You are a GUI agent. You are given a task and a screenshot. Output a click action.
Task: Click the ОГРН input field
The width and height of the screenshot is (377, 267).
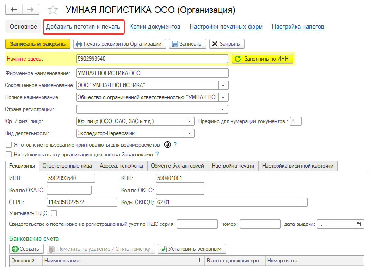click(x=82, y=202)
